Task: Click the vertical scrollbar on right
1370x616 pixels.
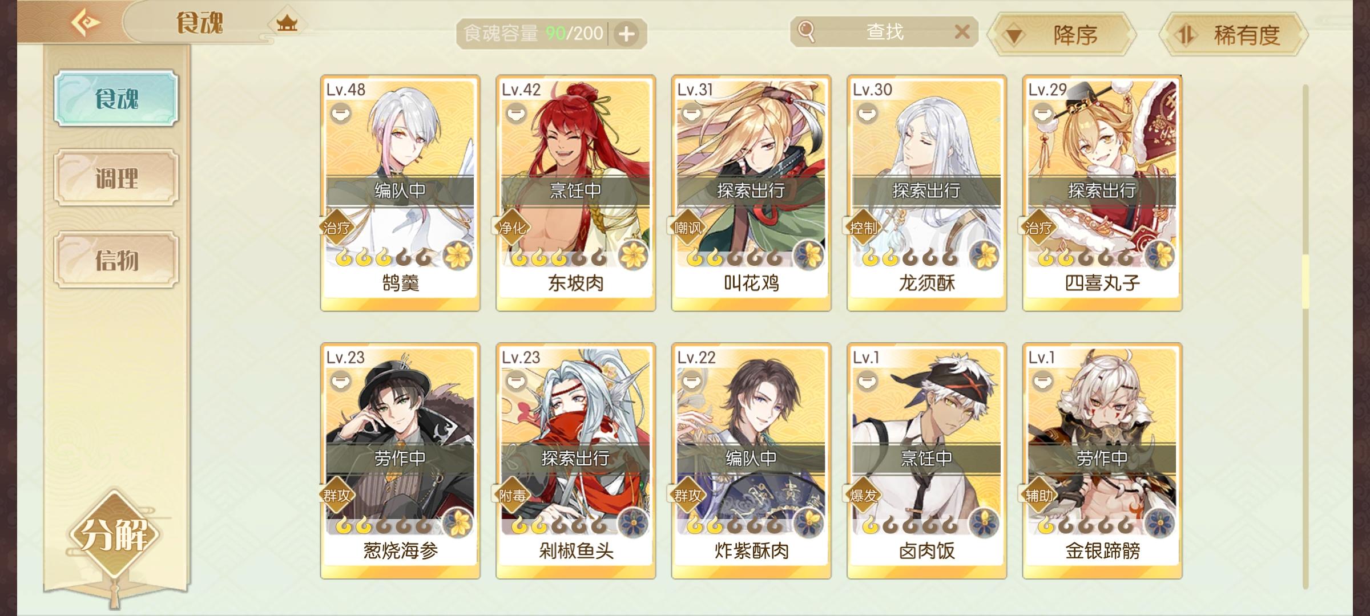Action: (1305, 337)
